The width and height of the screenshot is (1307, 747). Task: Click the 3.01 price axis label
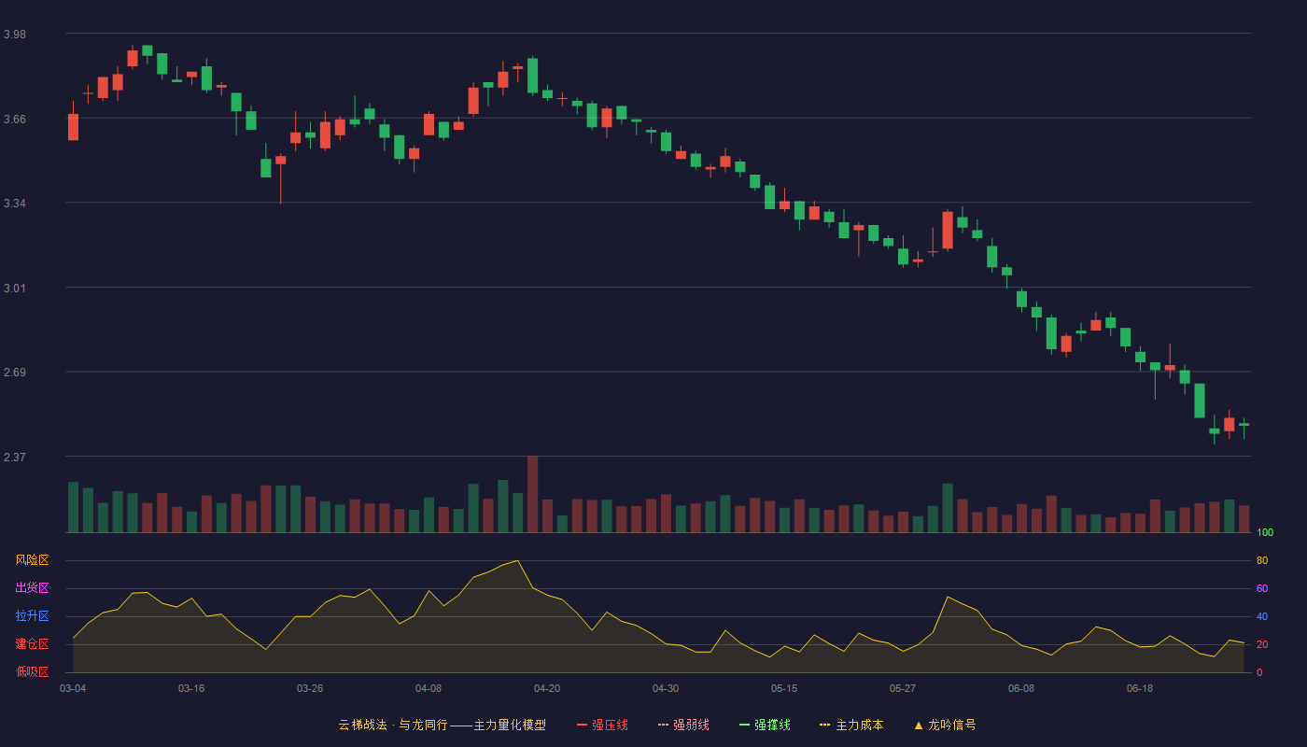click(x=15, y=289)
